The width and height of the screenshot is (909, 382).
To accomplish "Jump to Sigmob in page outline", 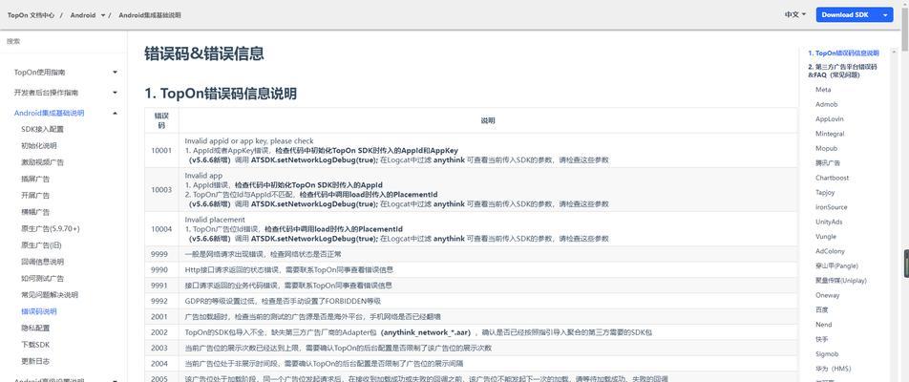I will (x=827, y=354).
